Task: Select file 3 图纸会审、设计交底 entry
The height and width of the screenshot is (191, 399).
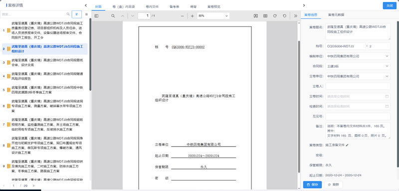Action: (x=45, y=62)
